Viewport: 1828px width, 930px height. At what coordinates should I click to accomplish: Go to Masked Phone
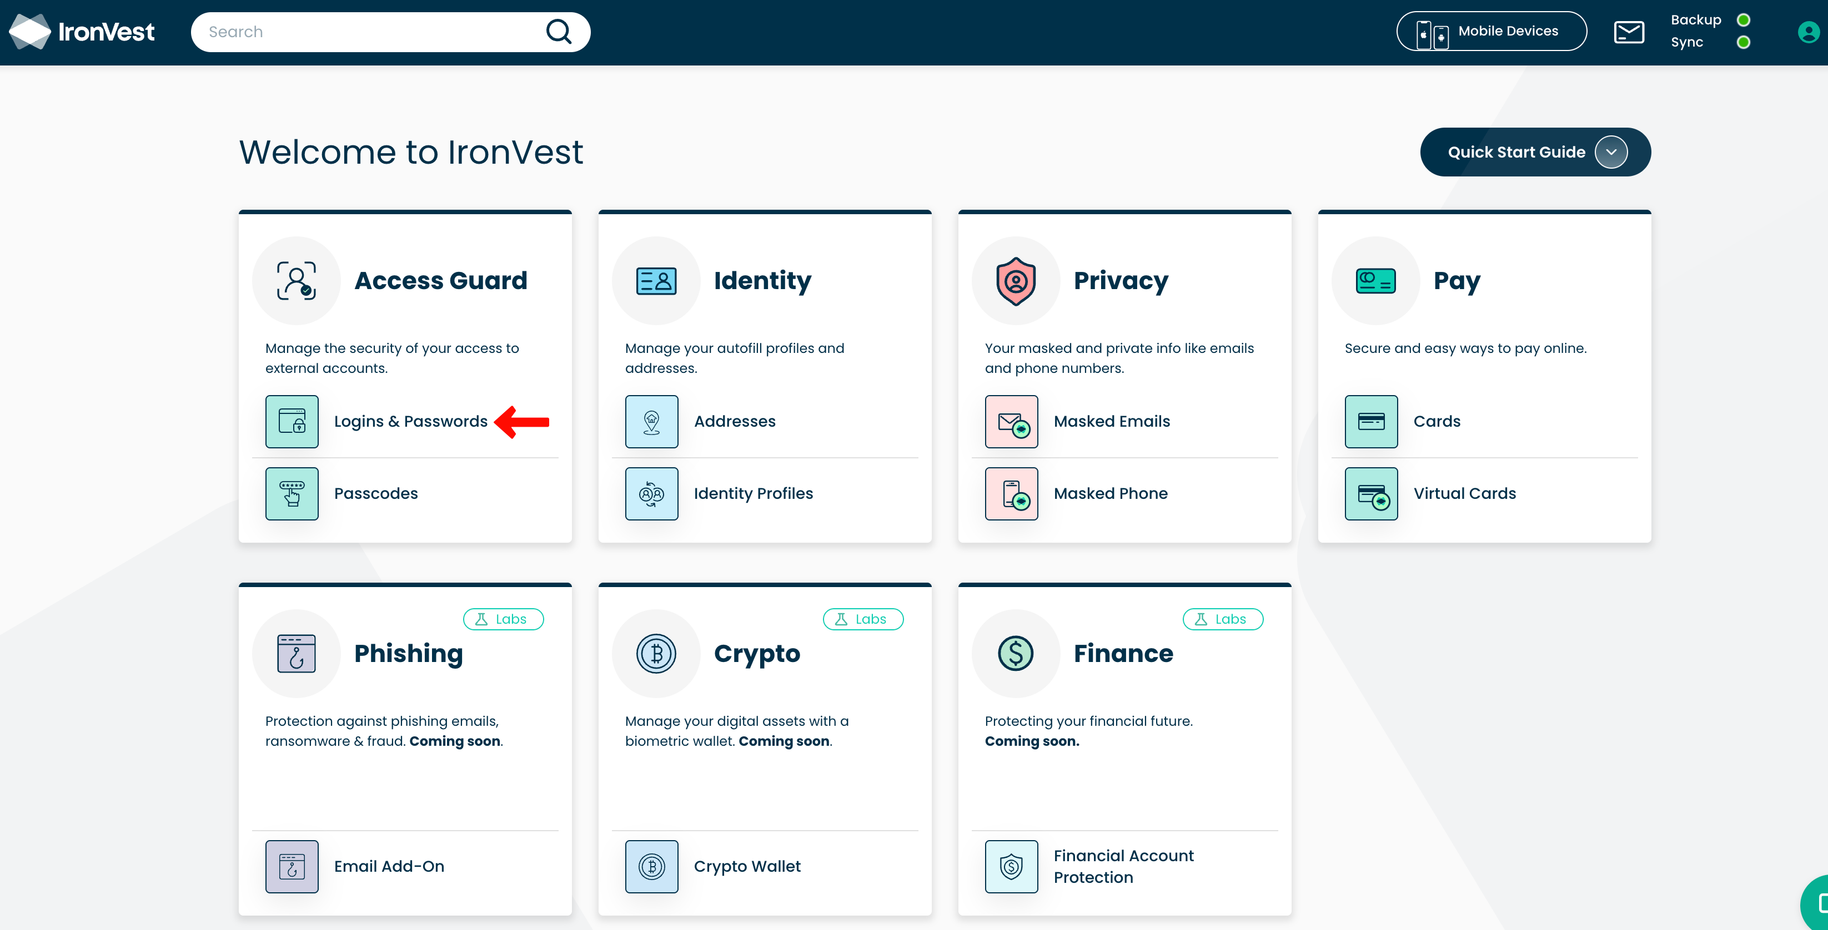pos(1111,494)
